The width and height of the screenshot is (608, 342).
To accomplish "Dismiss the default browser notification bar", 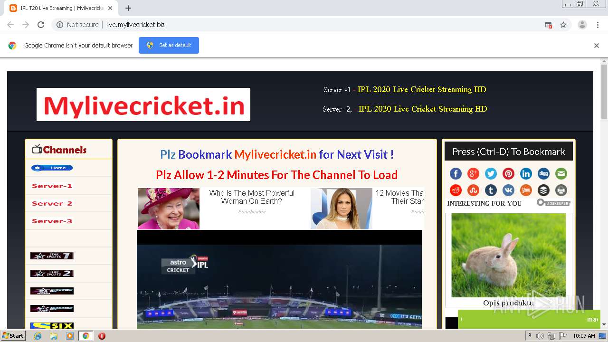I will click(x=597, y=46).
